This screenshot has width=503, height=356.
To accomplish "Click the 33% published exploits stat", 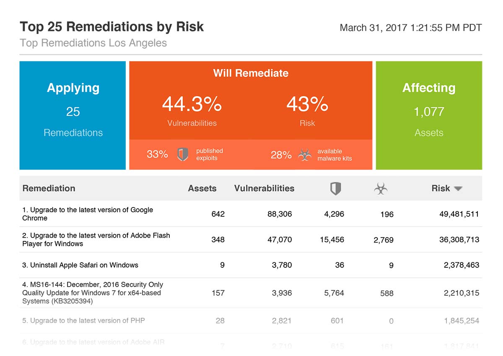I will (158, 154).
